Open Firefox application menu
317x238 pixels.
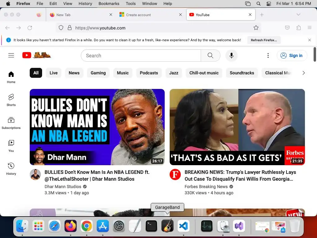click(x=310, y=28)
